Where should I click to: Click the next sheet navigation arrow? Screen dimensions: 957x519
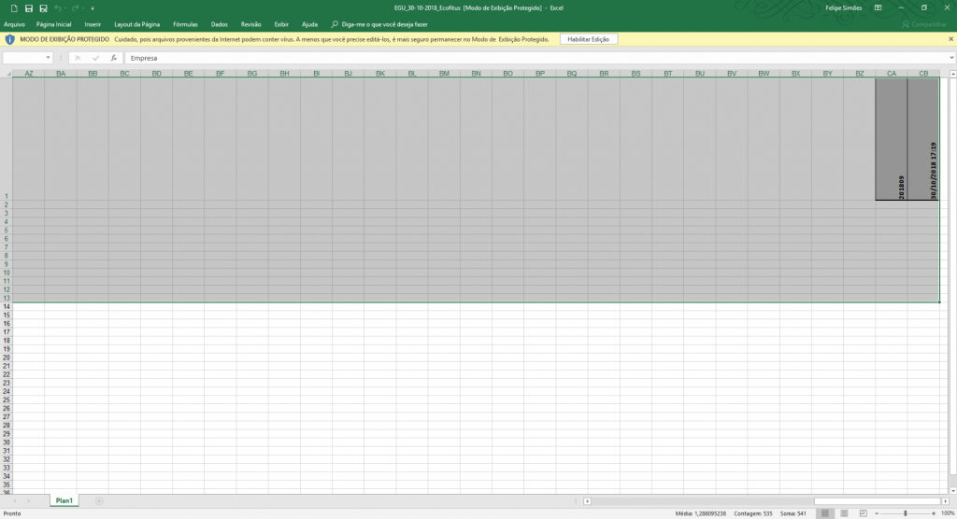point(28,500)
